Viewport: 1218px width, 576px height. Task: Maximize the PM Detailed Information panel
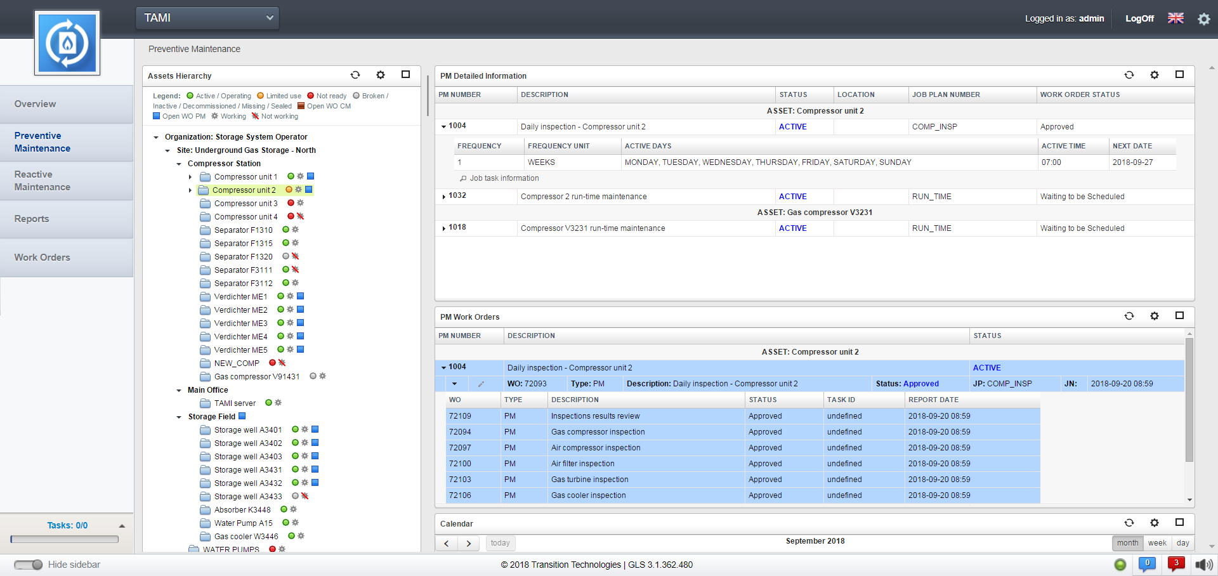click(1179, 75)
